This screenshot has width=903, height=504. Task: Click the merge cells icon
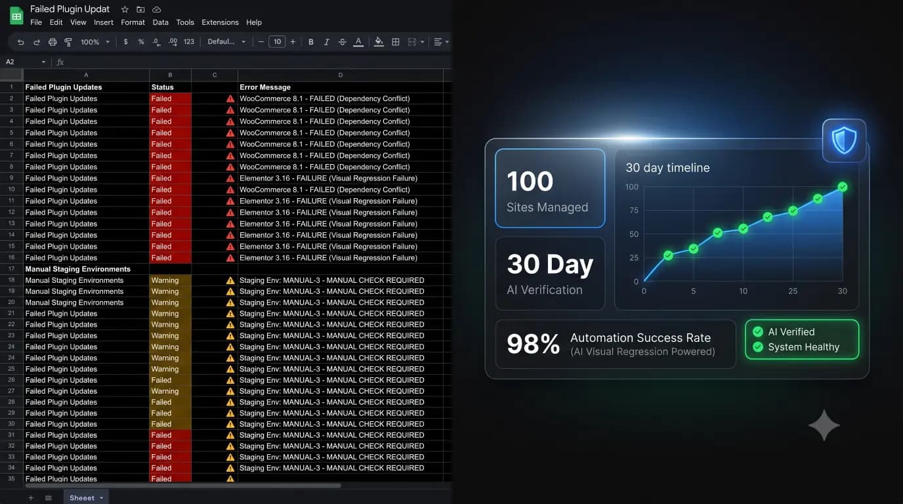click(412, 42)
